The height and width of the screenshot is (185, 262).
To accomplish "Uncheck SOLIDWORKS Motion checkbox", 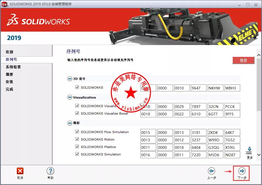I will pyautogui.click(x=77, y=139).
